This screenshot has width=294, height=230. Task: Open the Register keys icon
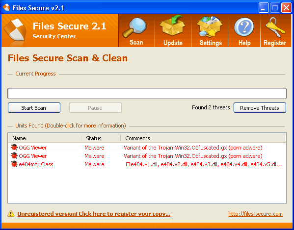click(275, 27)
